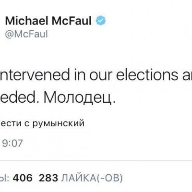The image size is (192, 192).
Task: Open Michael McFaul's profile via display name
Action: tap(48, 21)
